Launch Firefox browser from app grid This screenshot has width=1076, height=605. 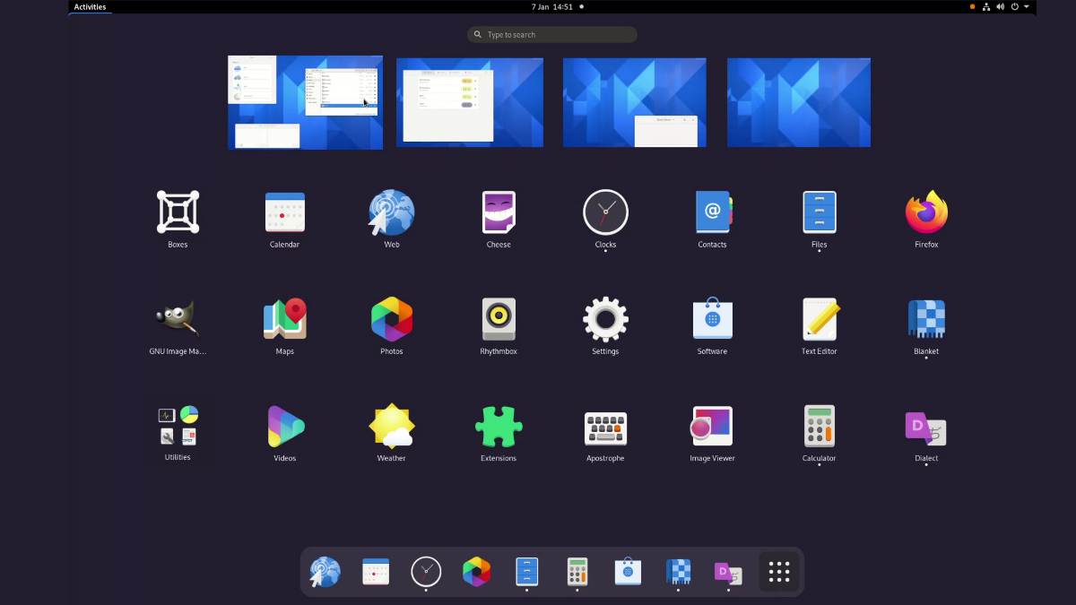click(926, 212)
